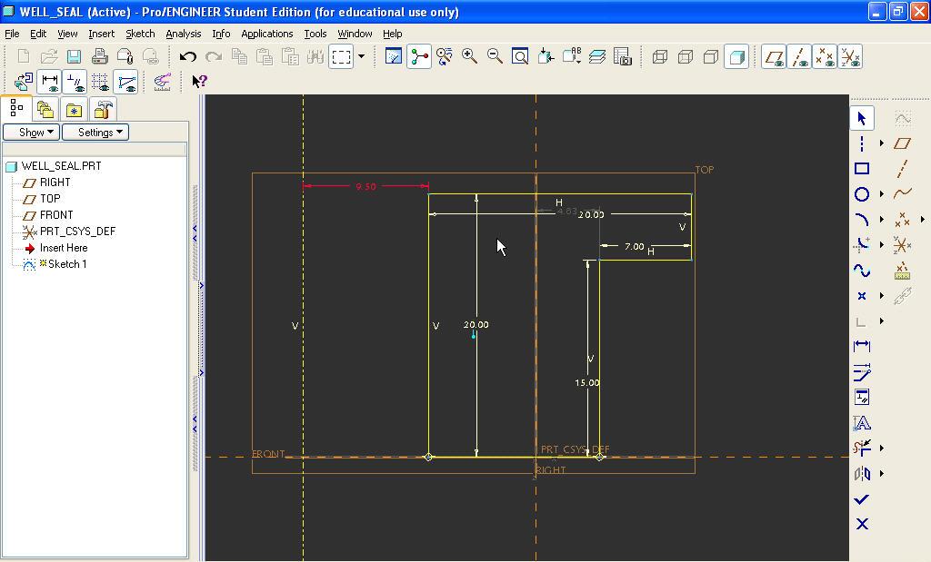The image size is (931, 562).
Task: Switch to No Hidden display
Action: 711,57
